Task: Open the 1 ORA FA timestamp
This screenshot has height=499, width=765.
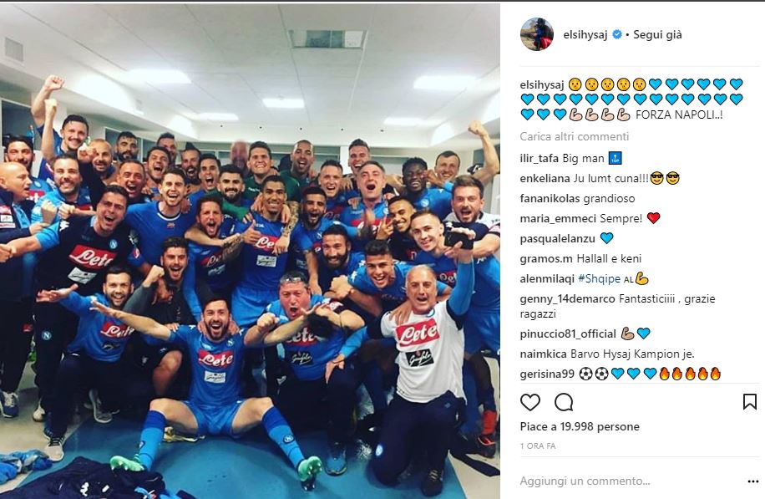Action: click(x=538, y=446)
